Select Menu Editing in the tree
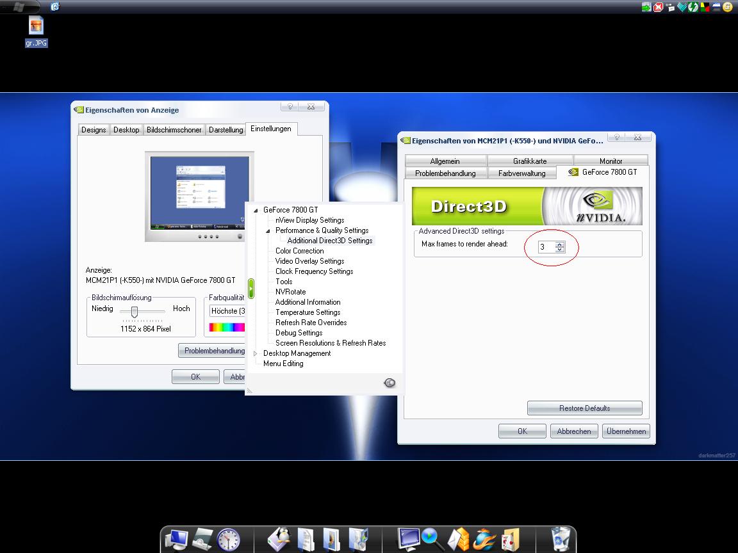 [x=283, y=364]
